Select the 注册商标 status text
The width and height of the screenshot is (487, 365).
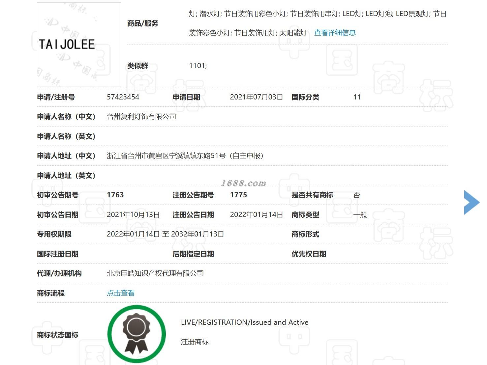(195, 342)
